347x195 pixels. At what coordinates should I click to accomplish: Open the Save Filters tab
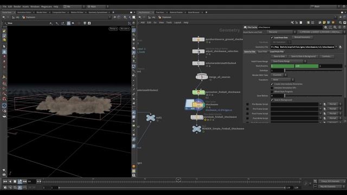(x=262, y=51)
